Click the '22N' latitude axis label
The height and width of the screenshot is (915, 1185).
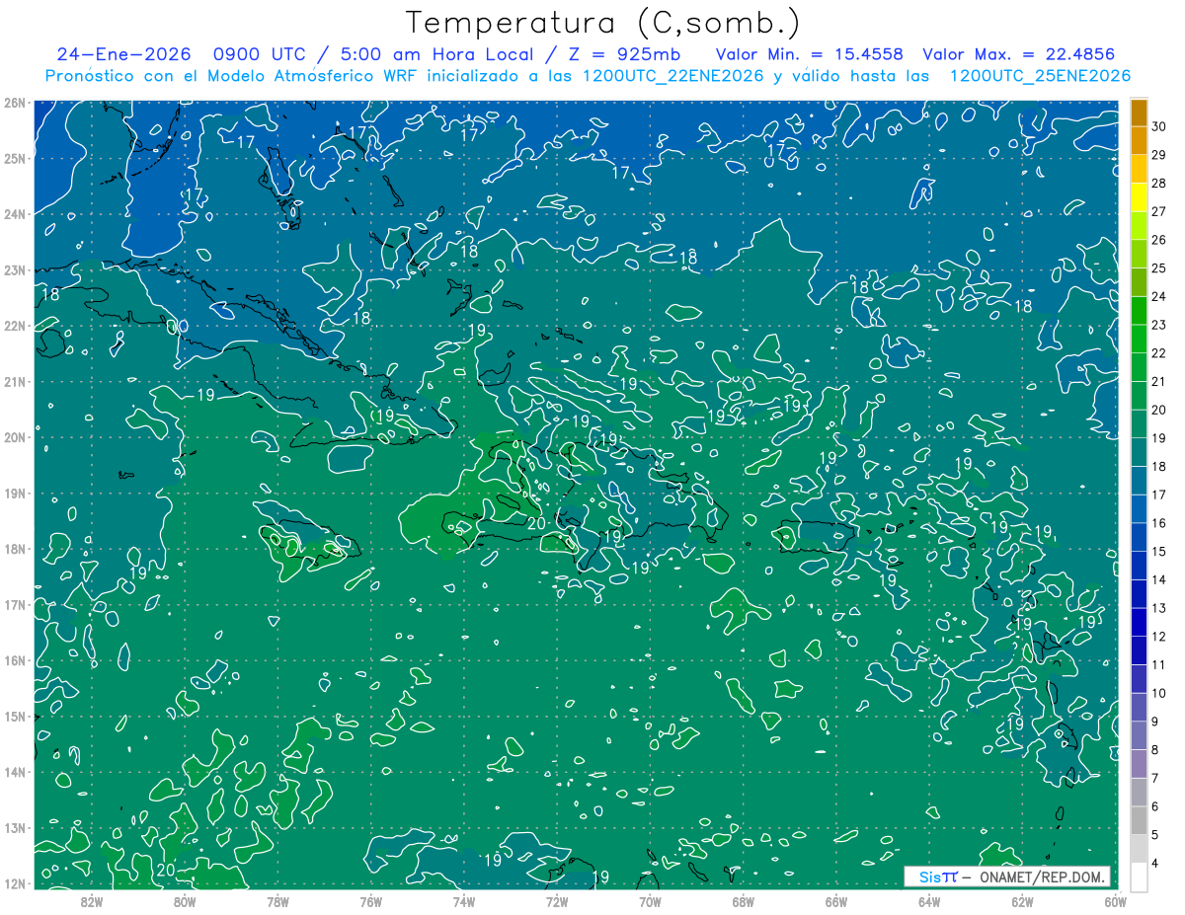[15, 326]
